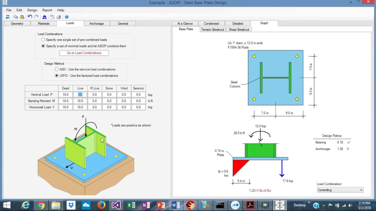The width and height of the screenshot is (376, 211).
Task: Show the Tension Breakout graph tab
Action: tap(212, 30)
